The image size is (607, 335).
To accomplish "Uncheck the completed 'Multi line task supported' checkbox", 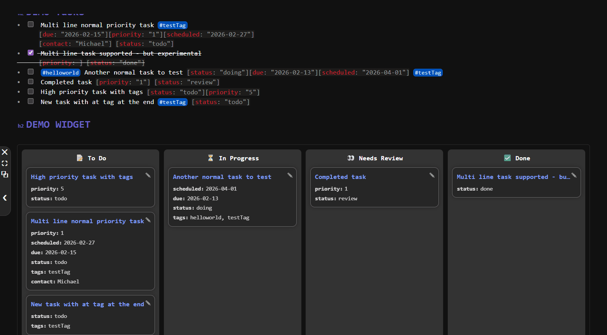I will point(31,53).
